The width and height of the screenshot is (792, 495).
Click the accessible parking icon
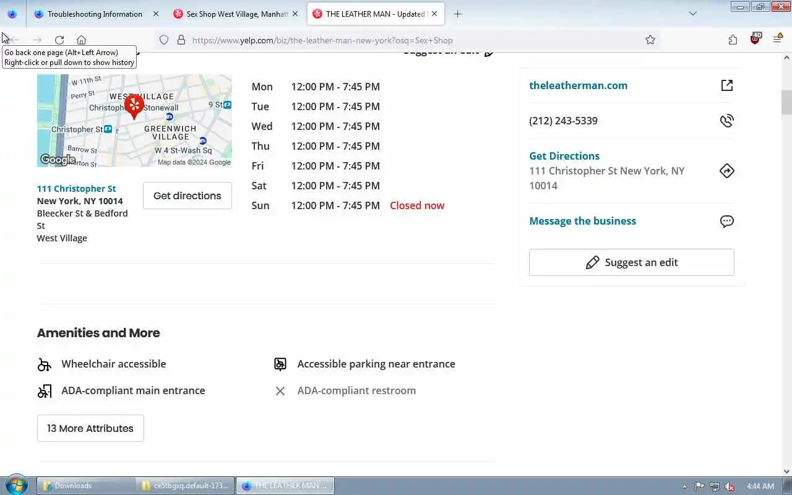click(280, 364)
